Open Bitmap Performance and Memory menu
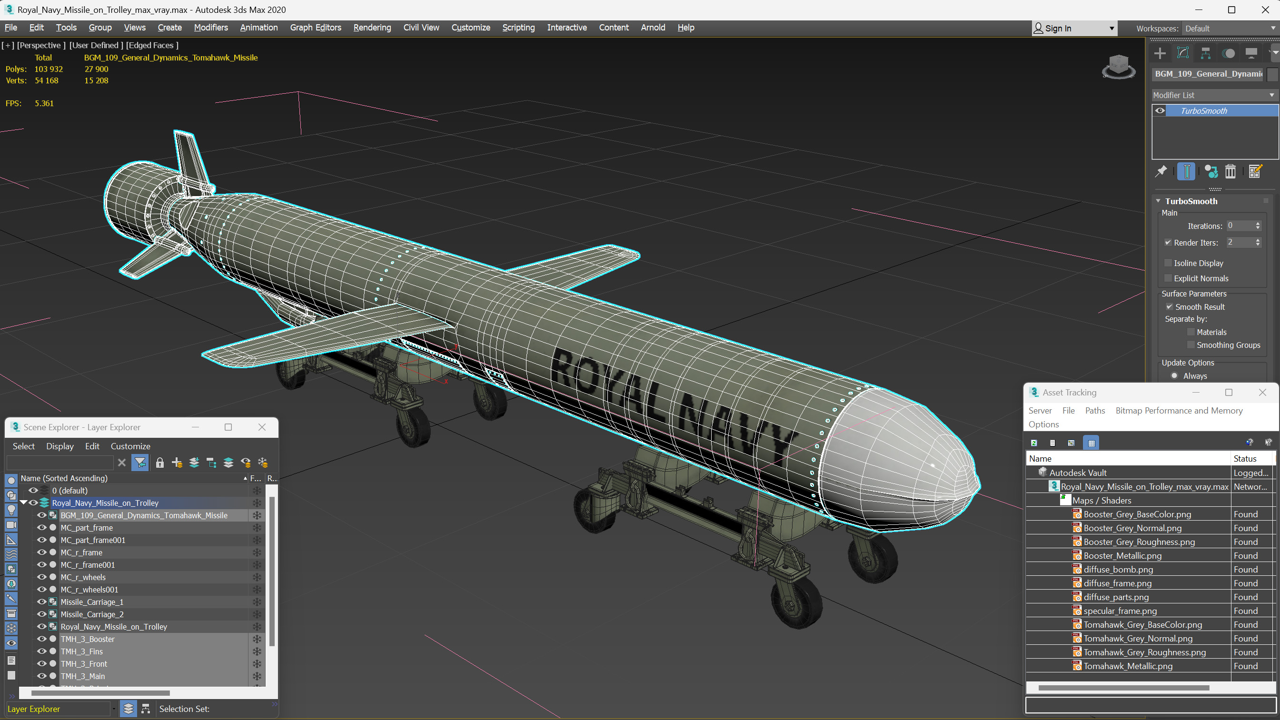Image resolution: width=1280 pixels, height=720 pixels. (x=1179, y=410)
